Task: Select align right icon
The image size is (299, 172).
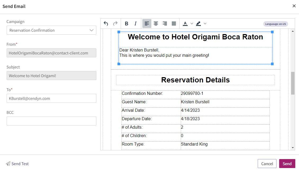Action: click(165, 24)
